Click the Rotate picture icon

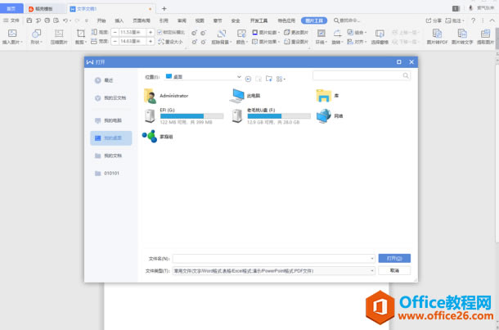(x=337, y=34)
